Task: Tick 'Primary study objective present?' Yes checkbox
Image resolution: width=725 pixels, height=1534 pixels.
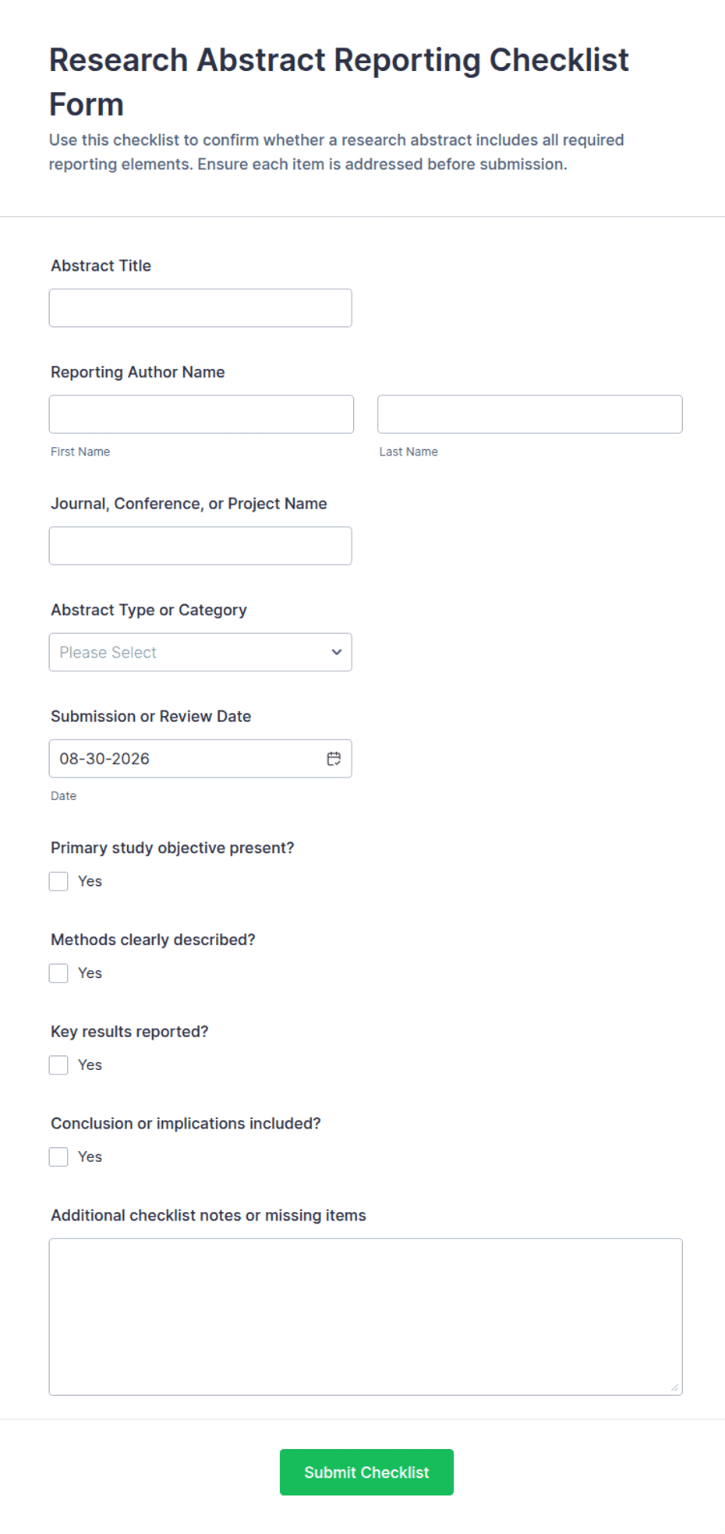Action: [x=58, y=881]
